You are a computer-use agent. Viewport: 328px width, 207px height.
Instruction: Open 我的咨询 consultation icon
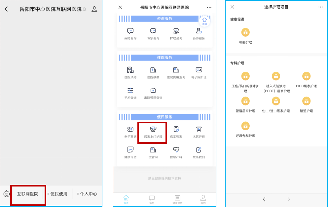[x=130, y=34]
